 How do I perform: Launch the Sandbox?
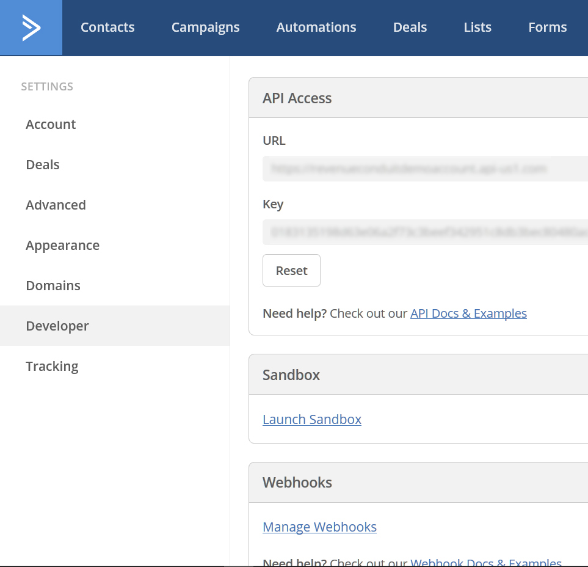[x=312, y=420]
